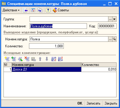This screenshot has height=108, width=120.
Task: Open Номенклатура selection with ellipsis button
Action: (110, 39)
